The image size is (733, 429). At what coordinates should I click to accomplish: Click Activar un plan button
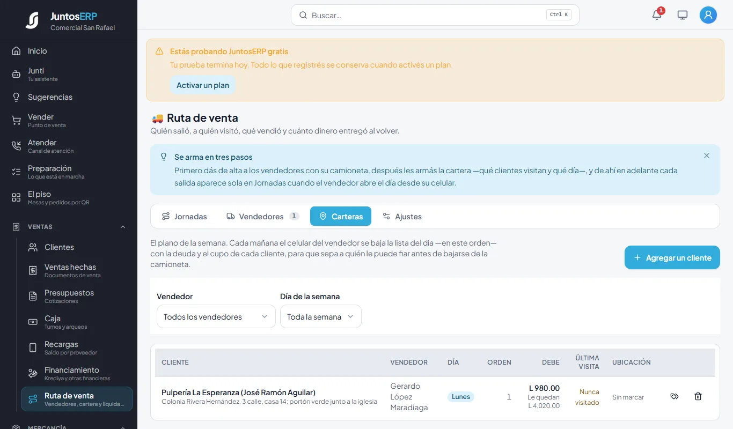click(x=203, y=85)
